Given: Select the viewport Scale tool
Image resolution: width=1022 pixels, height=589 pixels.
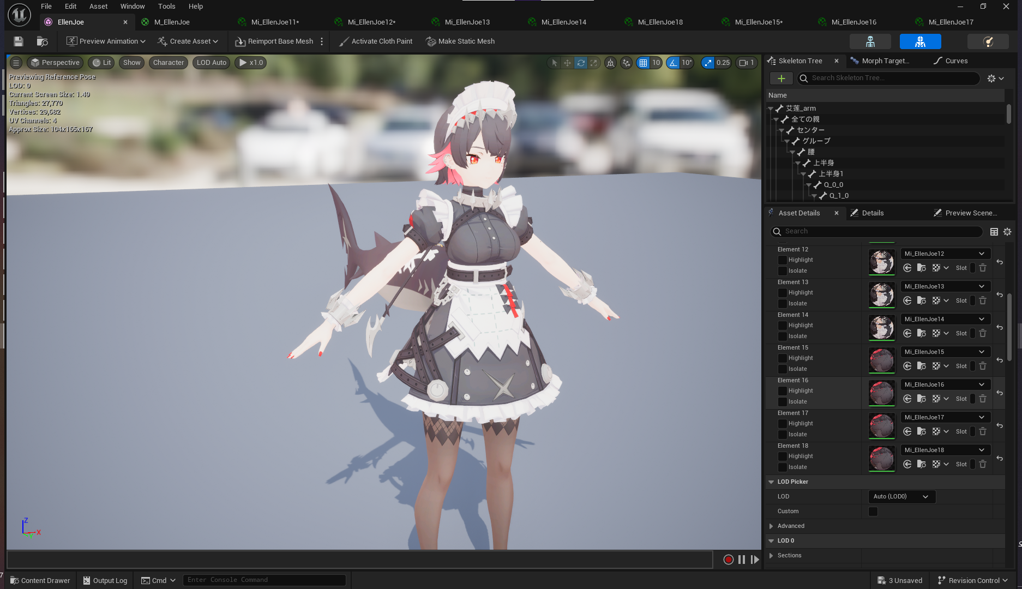Looking at the screenshot, I should (594, 63).
